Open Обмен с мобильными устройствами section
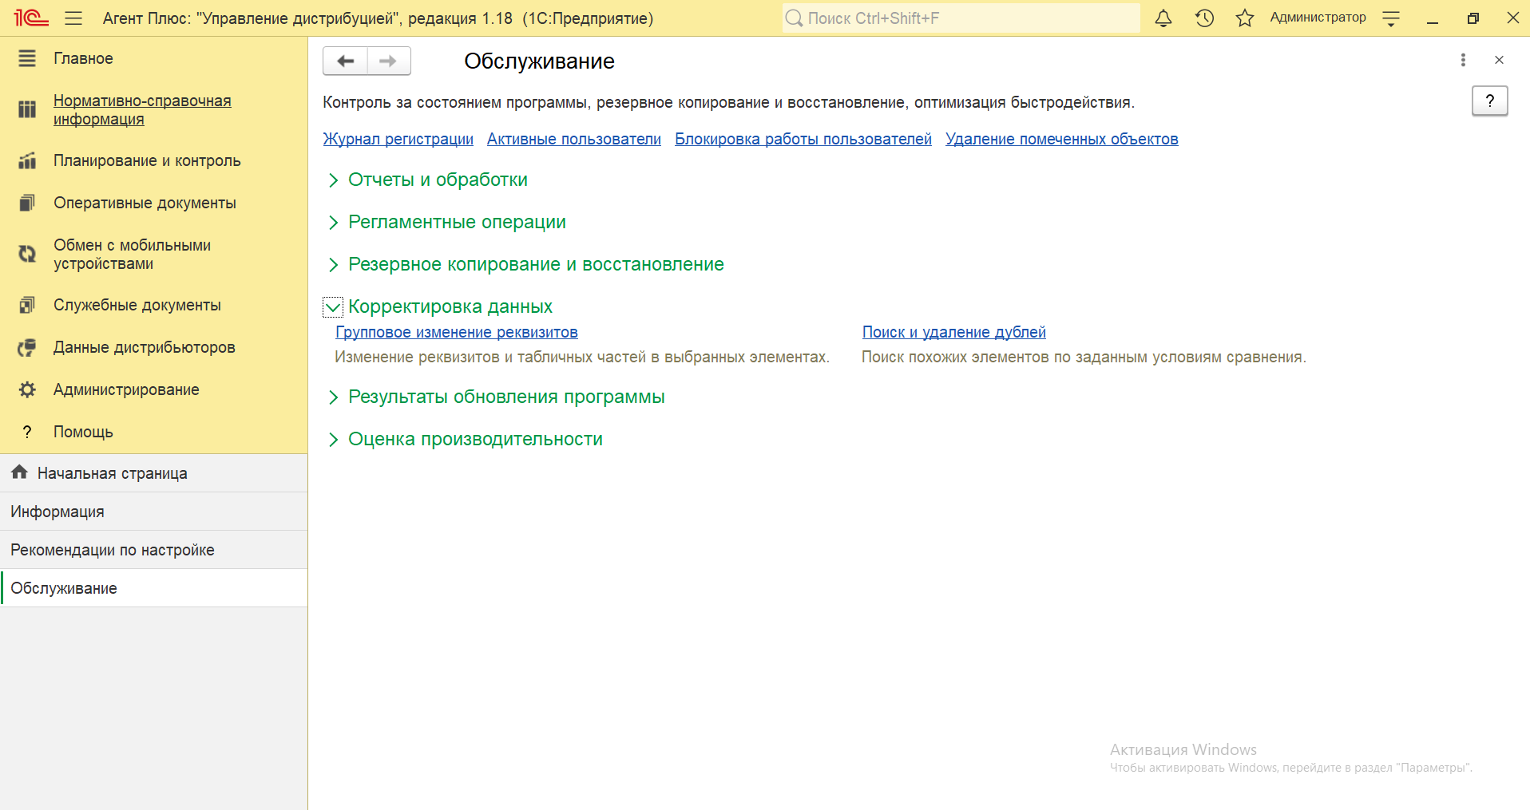 tap(132, 254)
